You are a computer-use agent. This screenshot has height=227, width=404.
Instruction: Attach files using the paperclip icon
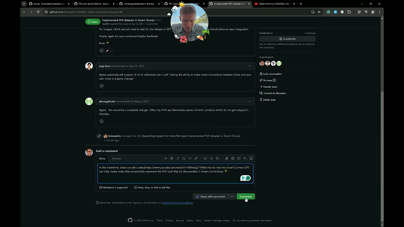click(227, 158)
